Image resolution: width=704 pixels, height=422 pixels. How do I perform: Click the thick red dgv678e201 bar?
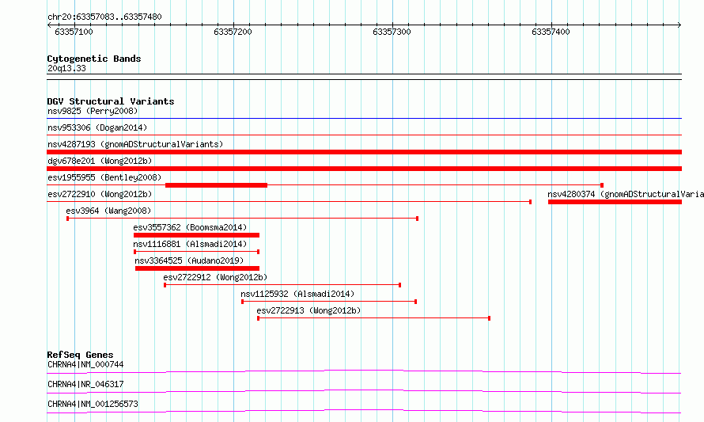click(364, 169)
